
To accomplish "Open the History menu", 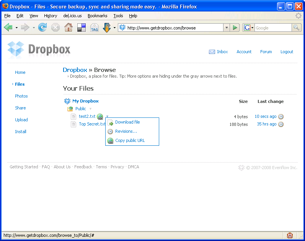I will tap(51, 16).
